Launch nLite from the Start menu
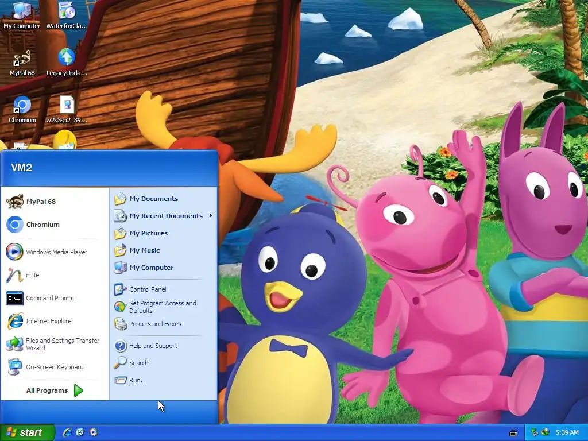 point(55,275)
